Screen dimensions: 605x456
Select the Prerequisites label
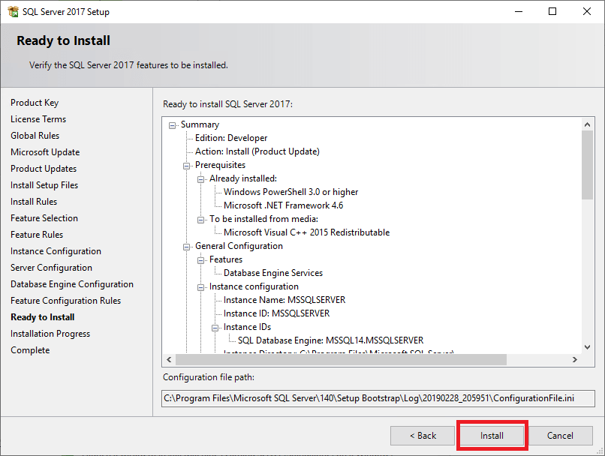221,165
